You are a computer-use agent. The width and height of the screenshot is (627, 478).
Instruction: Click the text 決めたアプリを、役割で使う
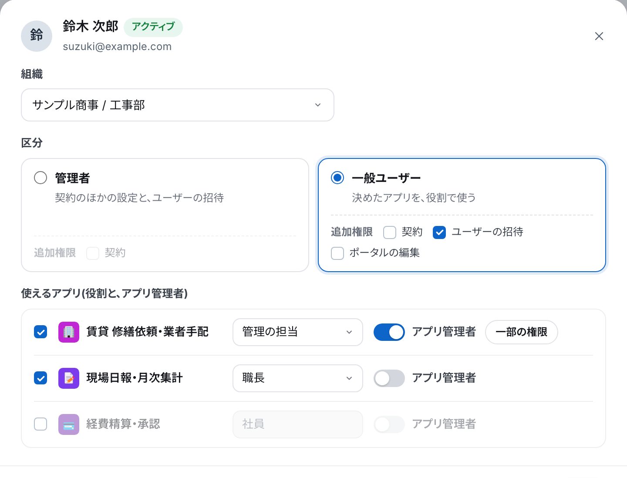[414, 198]
